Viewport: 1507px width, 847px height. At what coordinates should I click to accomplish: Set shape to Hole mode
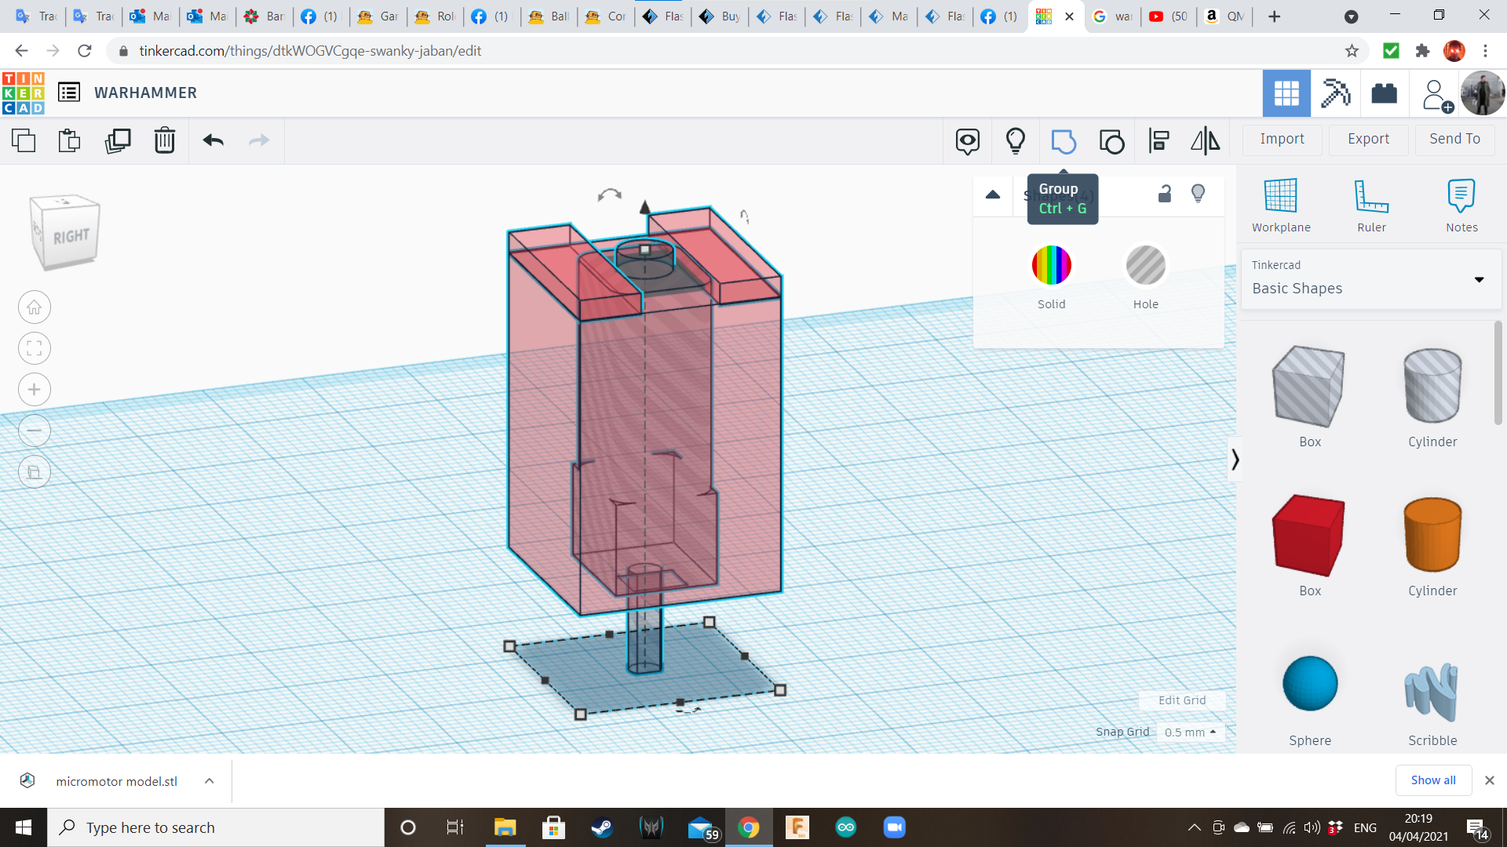tap(1145, 266)
